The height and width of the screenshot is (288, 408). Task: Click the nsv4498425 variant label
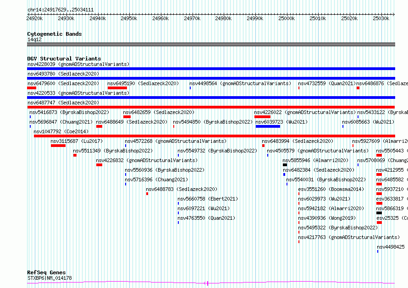click(391, 247)
